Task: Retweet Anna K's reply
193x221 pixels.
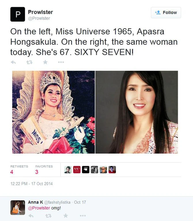Action: coord(48,216)
